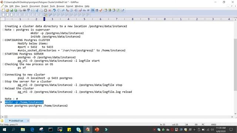Cut selection with the scissors icon
Viewport: 237px width, 133px height.
tap(37, 10)
